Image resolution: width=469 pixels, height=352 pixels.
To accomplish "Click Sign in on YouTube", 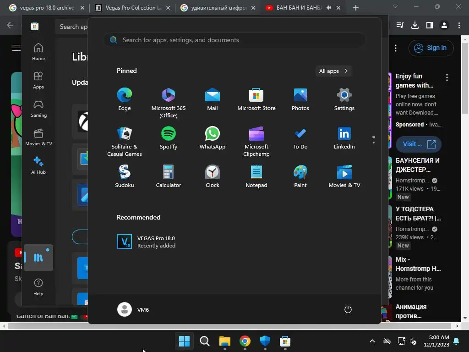I will [x=431, y=48].
